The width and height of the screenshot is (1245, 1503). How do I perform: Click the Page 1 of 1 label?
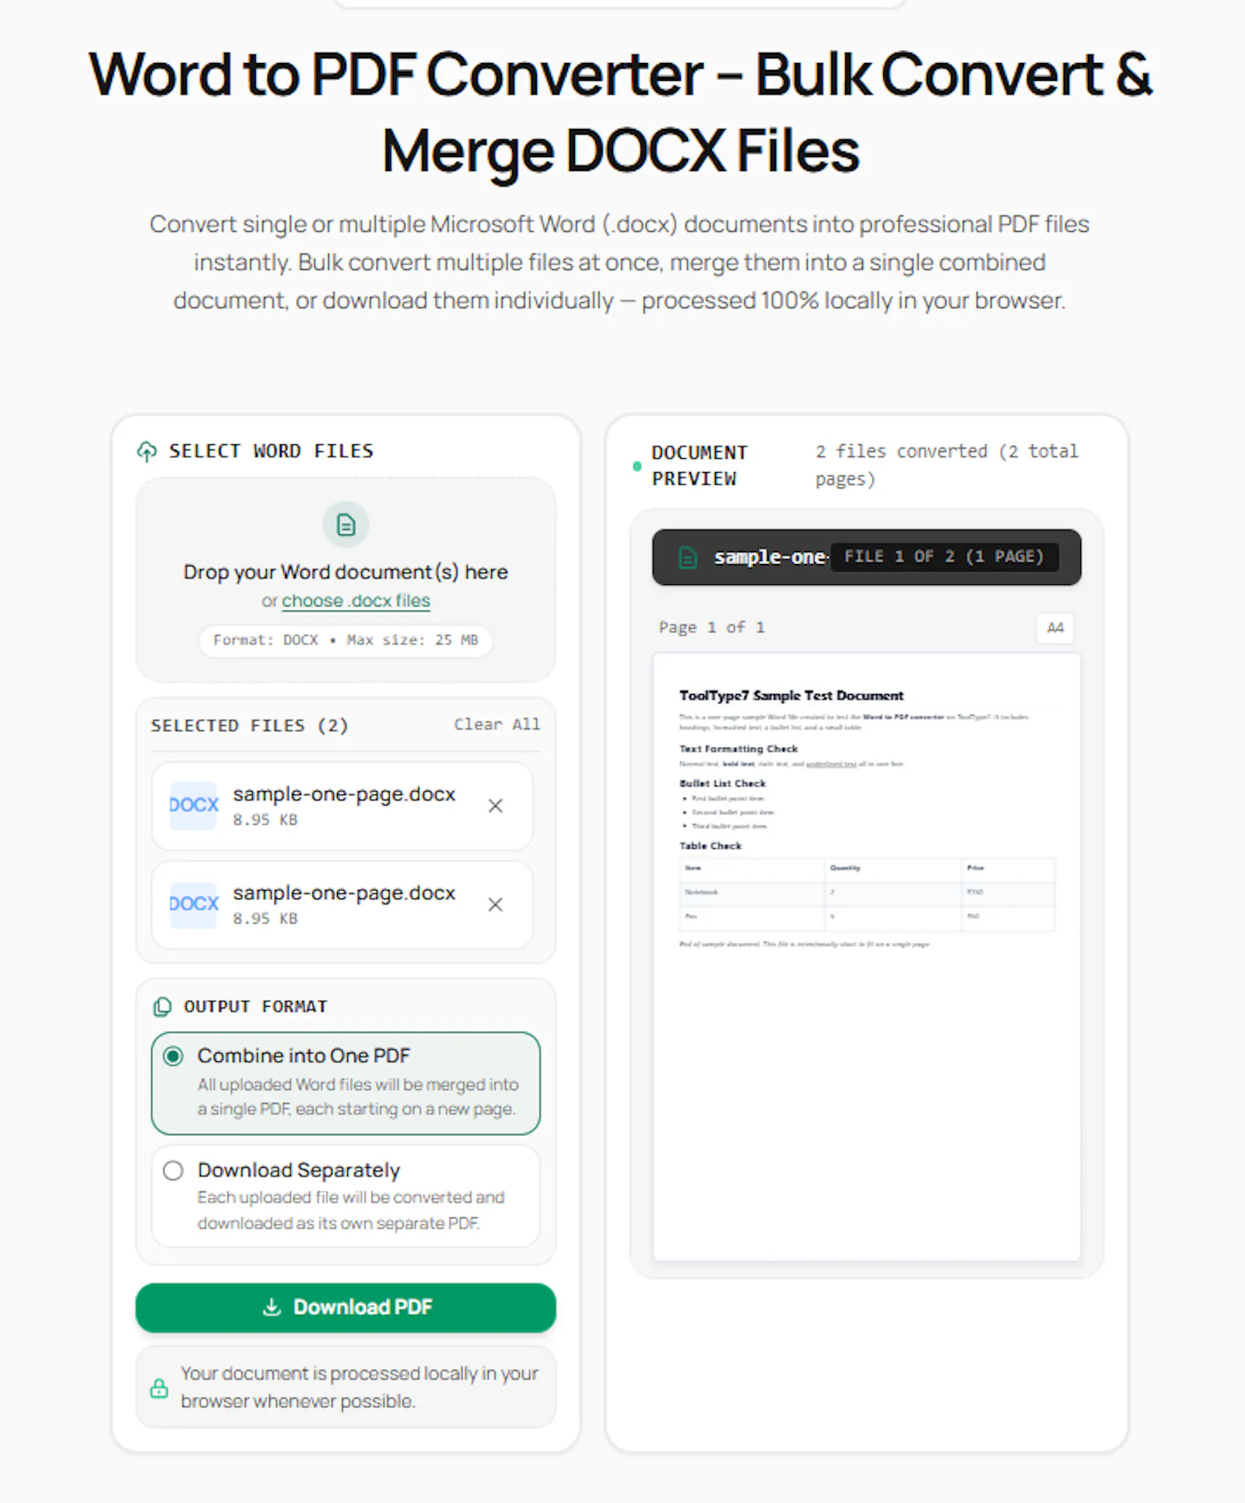[711, 627]
